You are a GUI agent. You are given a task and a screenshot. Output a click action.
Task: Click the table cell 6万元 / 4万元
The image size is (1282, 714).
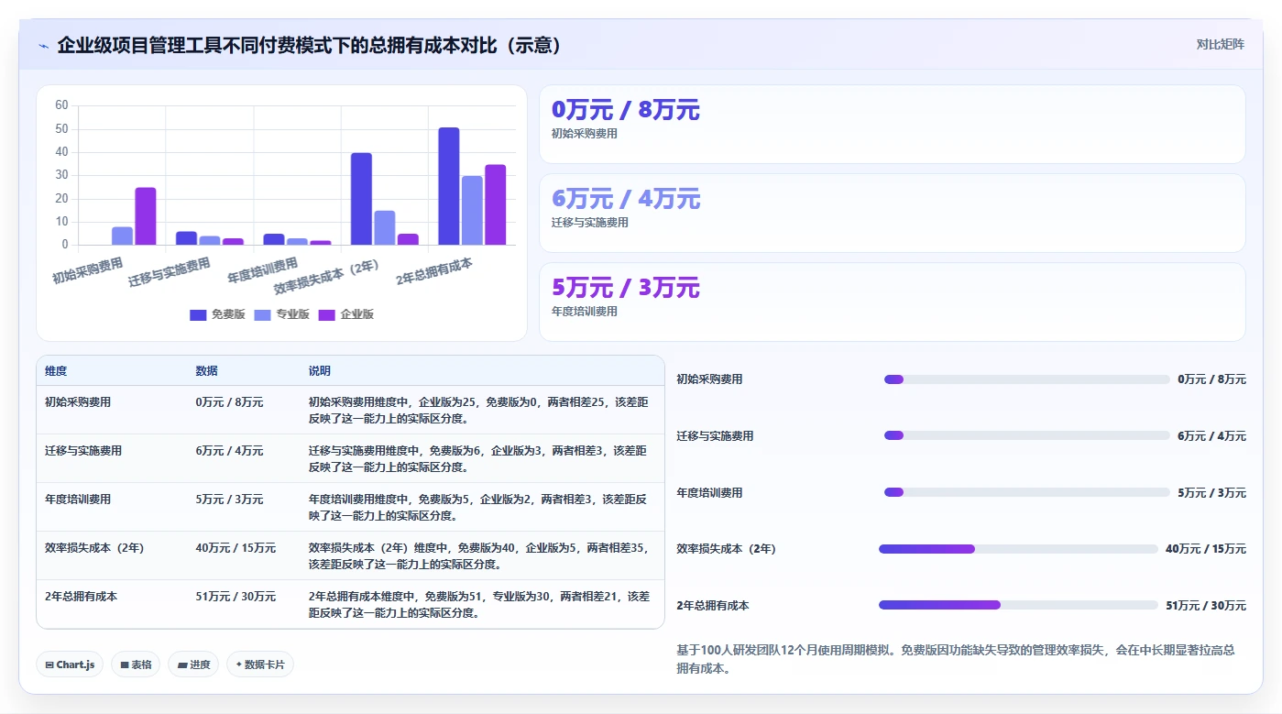click(229, 451)
